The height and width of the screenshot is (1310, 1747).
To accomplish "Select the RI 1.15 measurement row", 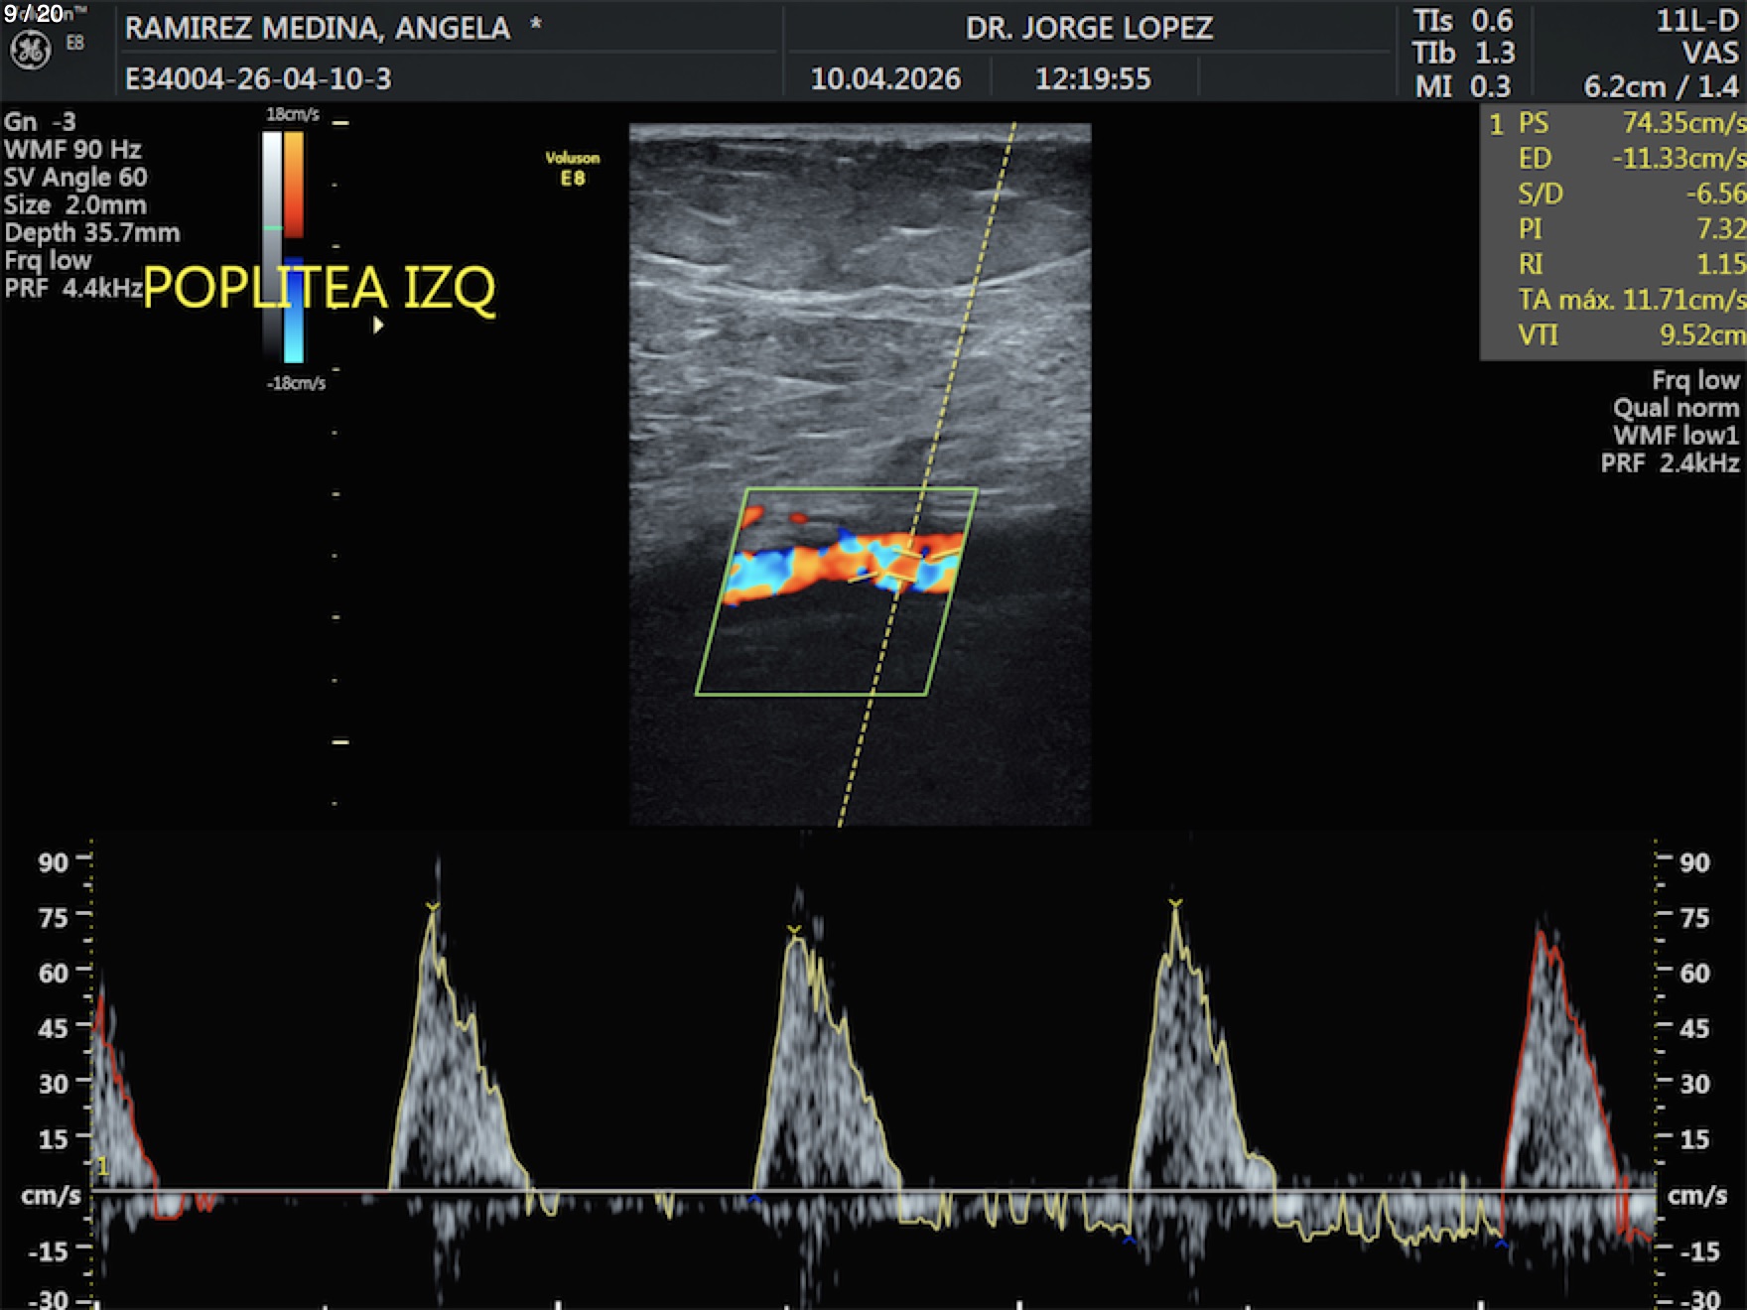I will pyautogui.click(x=1628, y=264).
